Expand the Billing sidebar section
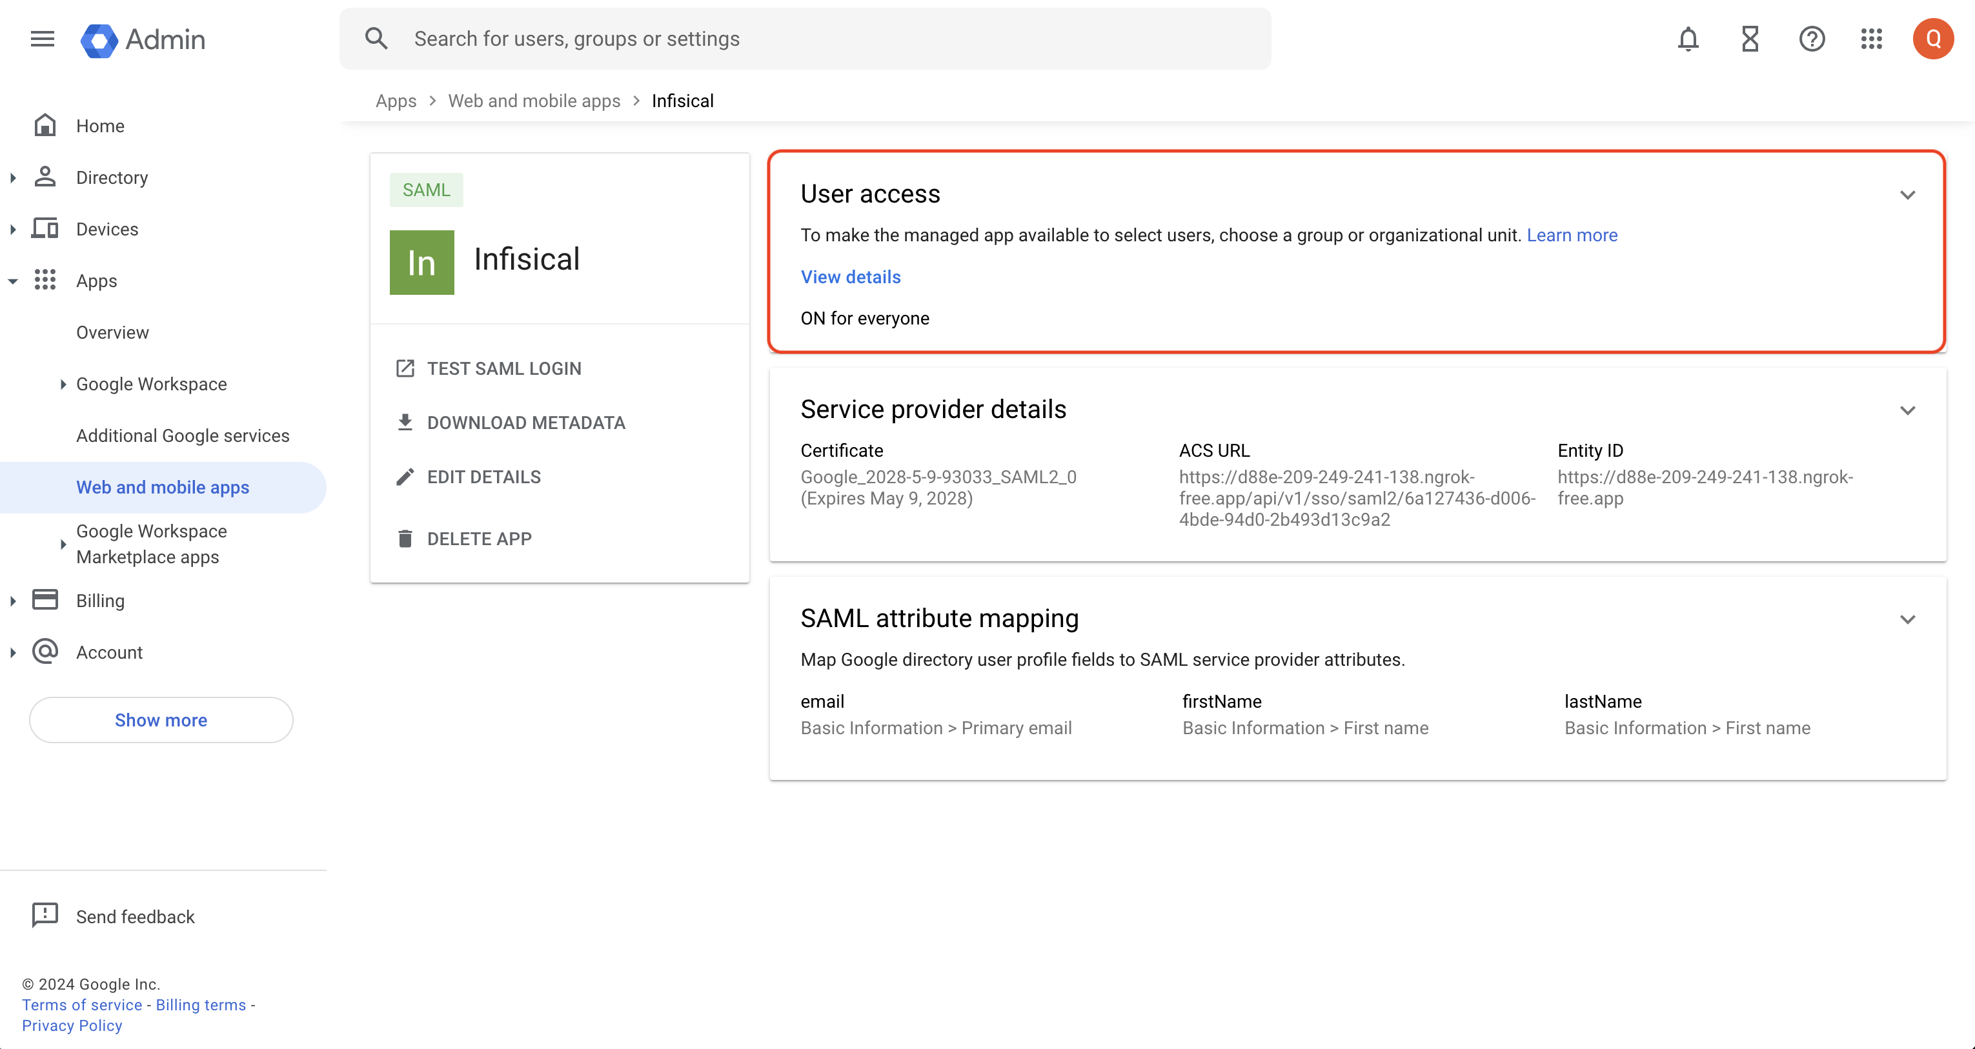The width and height of the screenshot is (1975, 1049). [13, 601]
